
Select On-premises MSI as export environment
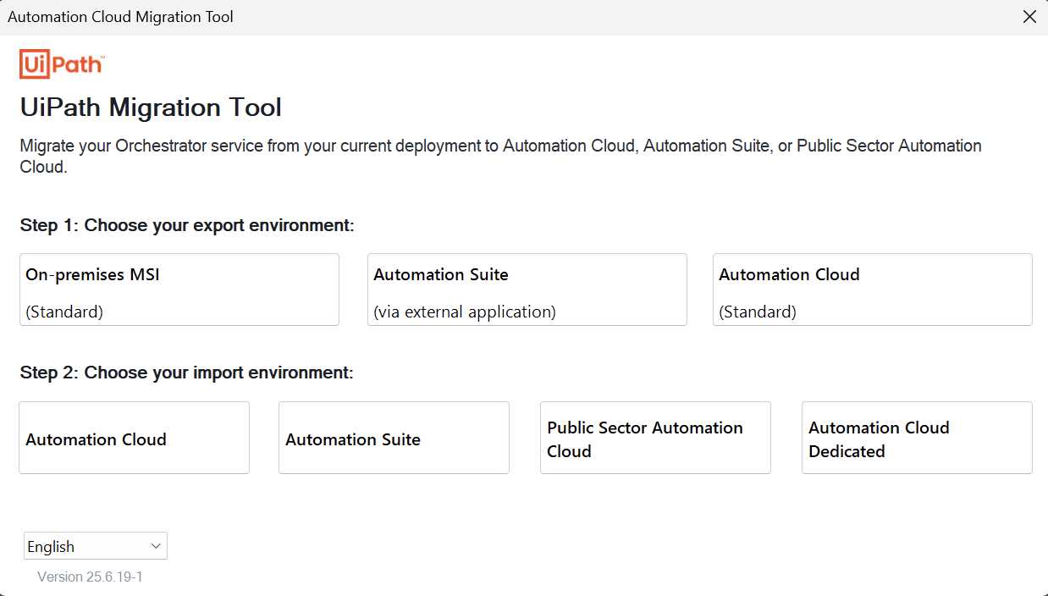pos(179,289)
